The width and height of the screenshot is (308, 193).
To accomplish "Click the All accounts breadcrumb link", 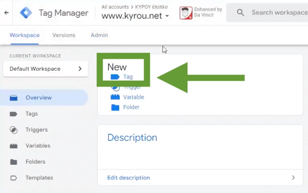I will click(x=115, y=7).
